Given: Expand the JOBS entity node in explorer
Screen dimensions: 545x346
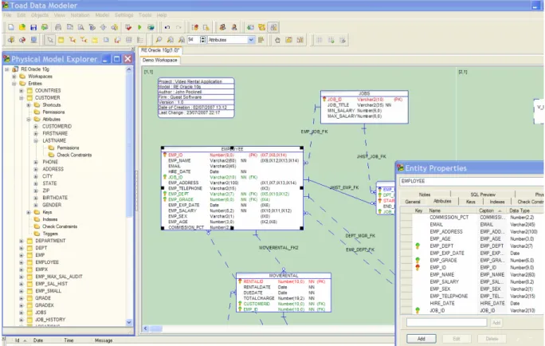Looking at the screenshot, I should tap(22, 313).
